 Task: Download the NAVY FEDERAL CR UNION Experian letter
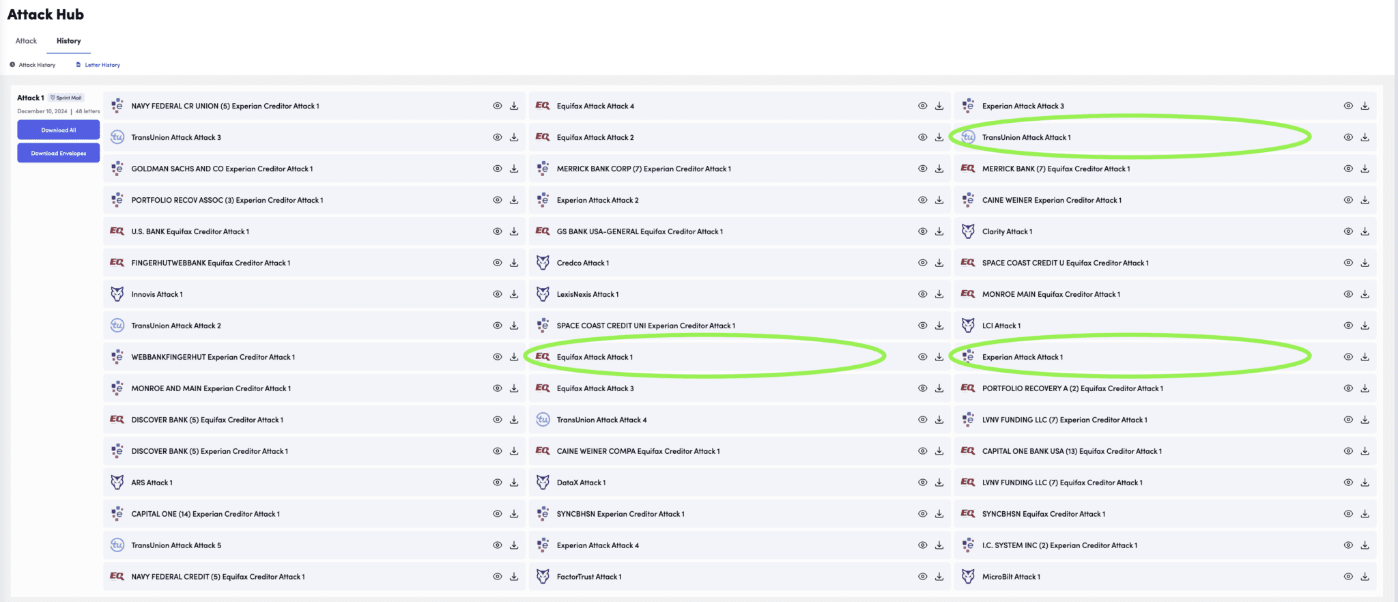(514, 106)
